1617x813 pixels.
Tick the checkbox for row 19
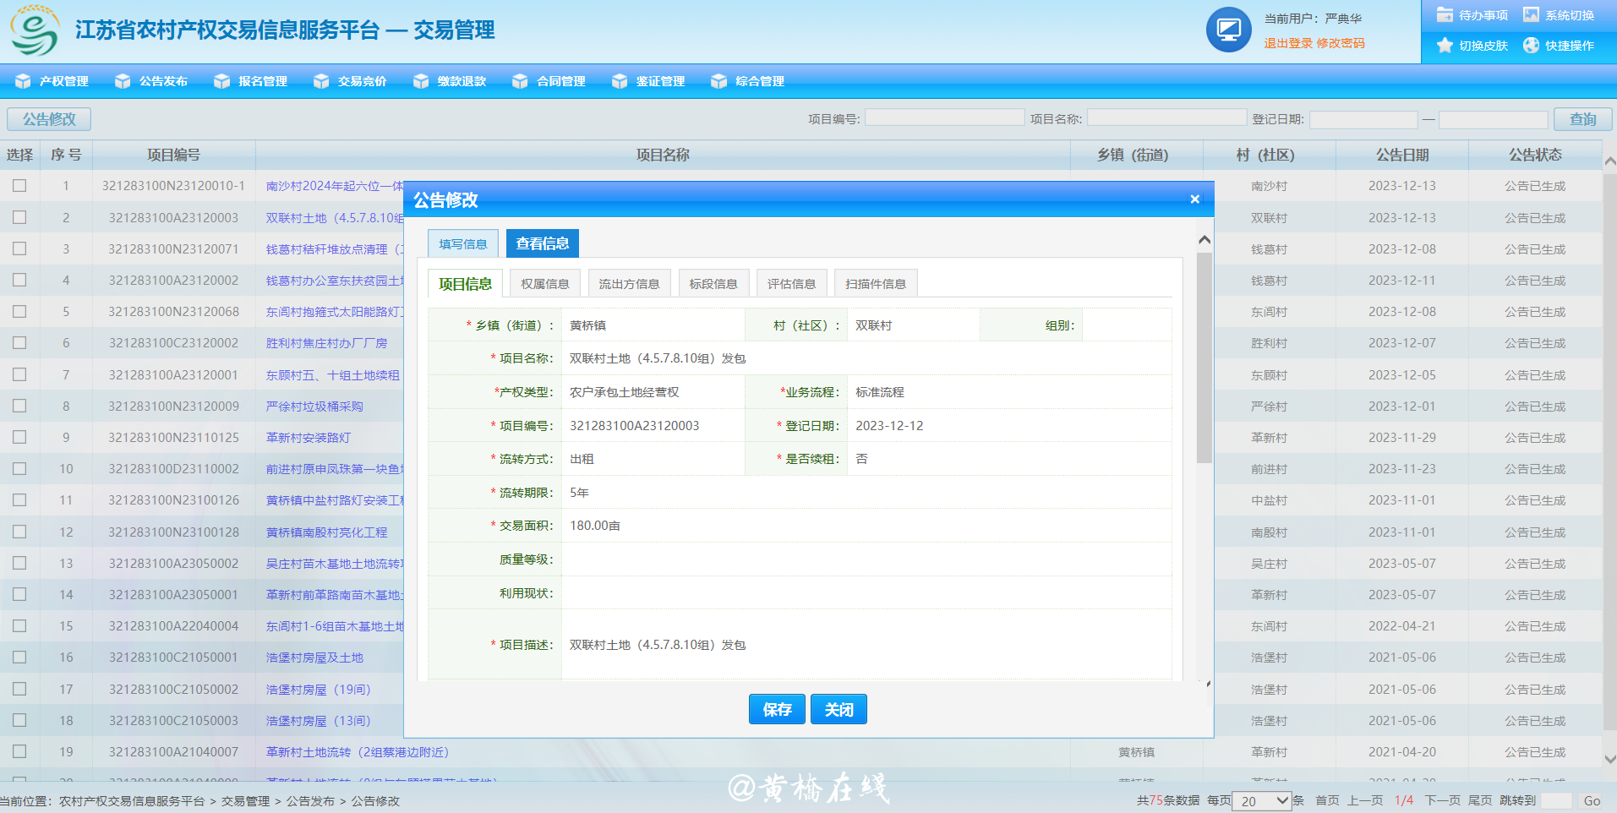(x=19, y=751)
